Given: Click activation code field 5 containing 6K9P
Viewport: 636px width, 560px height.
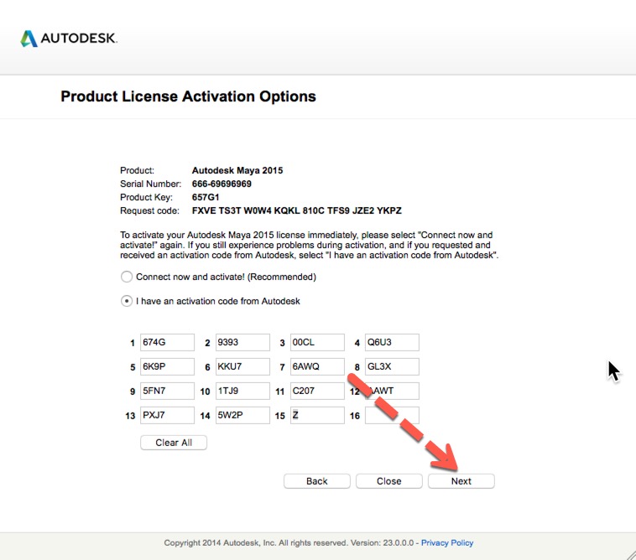Looking at the screenshot, I should (x=167, y=366).
